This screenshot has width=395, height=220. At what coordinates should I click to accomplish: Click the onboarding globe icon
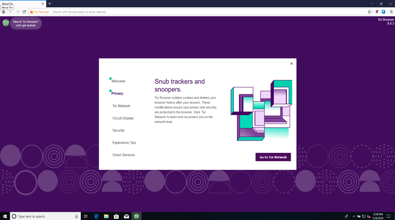(6, 23)
